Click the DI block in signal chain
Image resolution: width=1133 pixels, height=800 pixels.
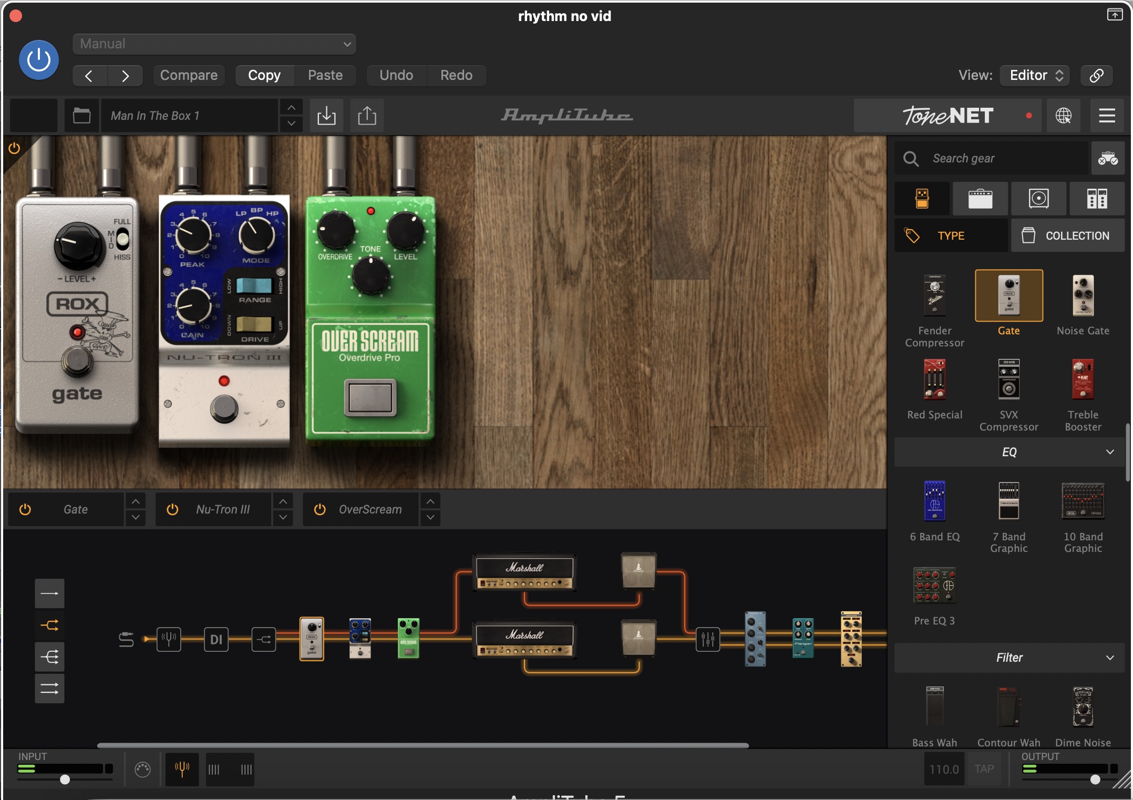coord(216,639)
